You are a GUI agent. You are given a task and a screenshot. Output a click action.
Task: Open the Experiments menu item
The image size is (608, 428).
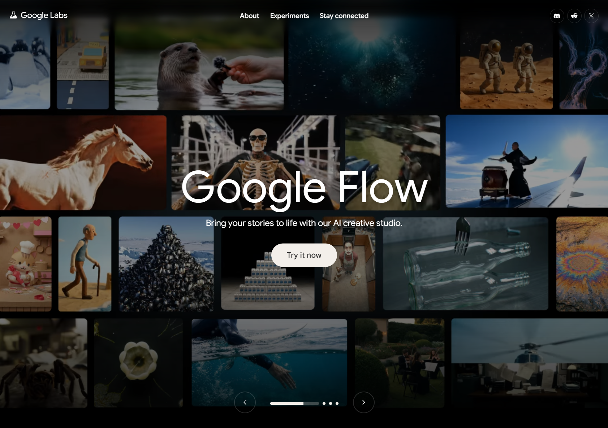point(289,16)
